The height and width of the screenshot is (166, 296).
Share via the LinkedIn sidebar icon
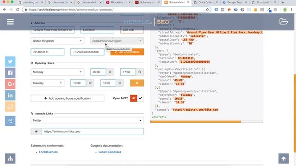[10, 95]
